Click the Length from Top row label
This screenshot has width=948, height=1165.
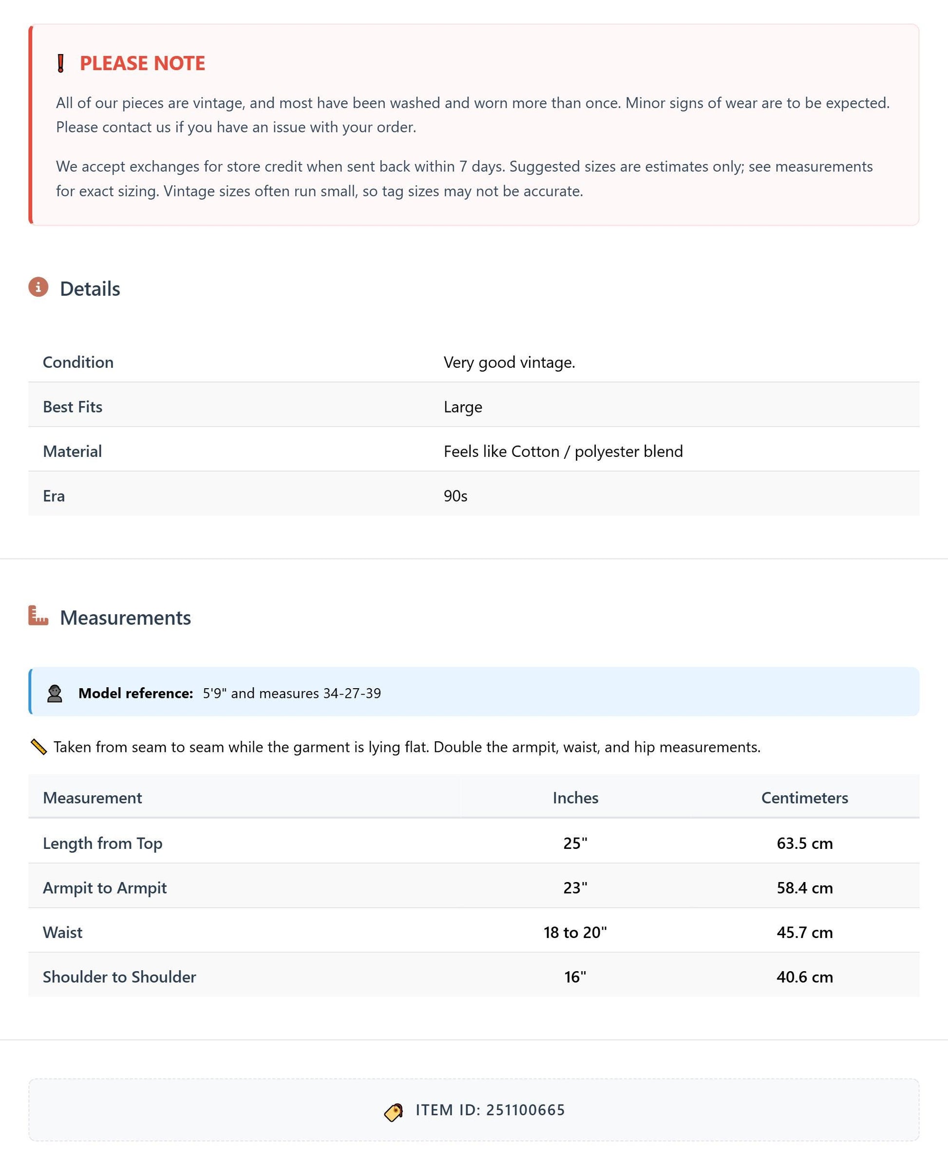pyautogui.click(x=103, y=843)
